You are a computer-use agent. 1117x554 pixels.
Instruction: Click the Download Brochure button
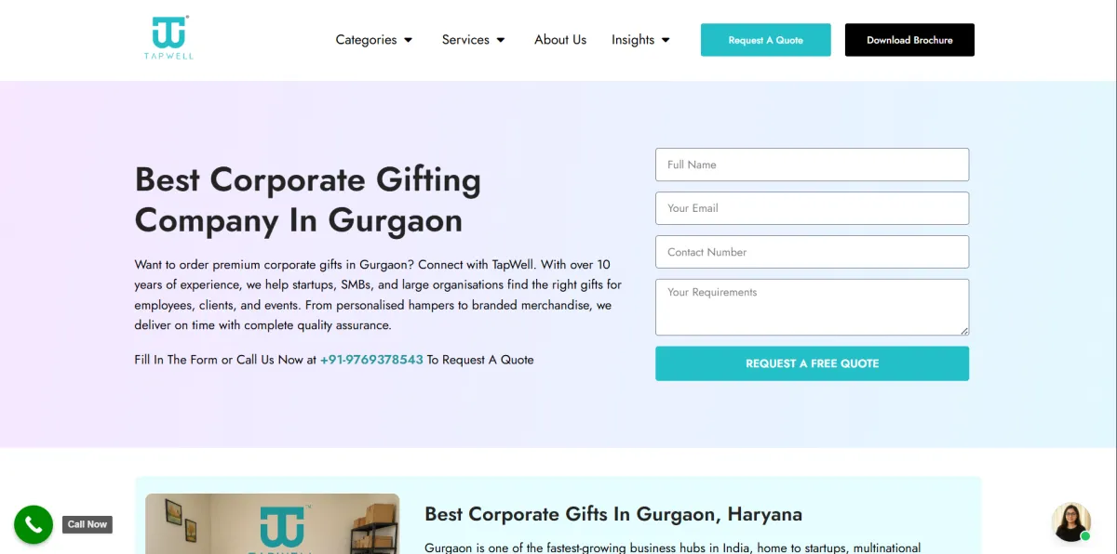click(909, 40)
